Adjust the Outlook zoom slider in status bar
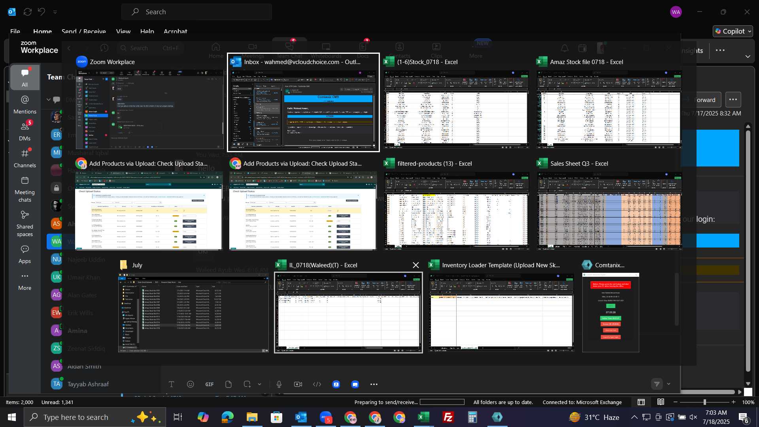The image size is (759, 427). (x=704, y=402)
